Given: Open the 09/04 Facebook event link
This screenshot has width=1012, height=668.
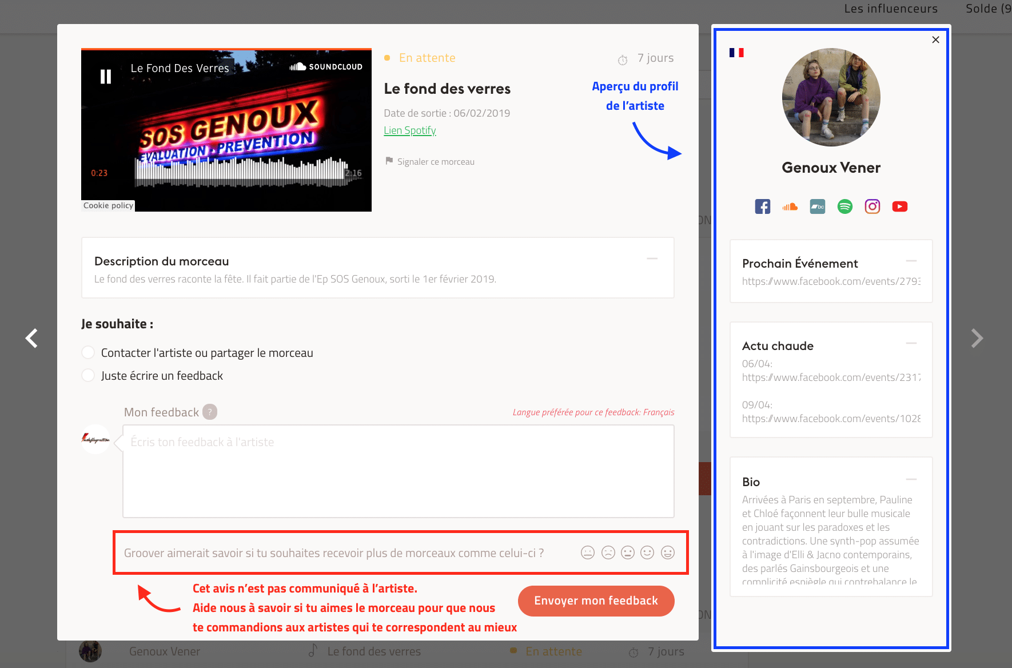Looking at the screenshot, I should click(x=831, y=419).
